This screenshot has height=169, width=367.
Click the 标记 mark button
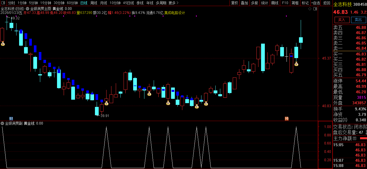[x=305, y=3]
